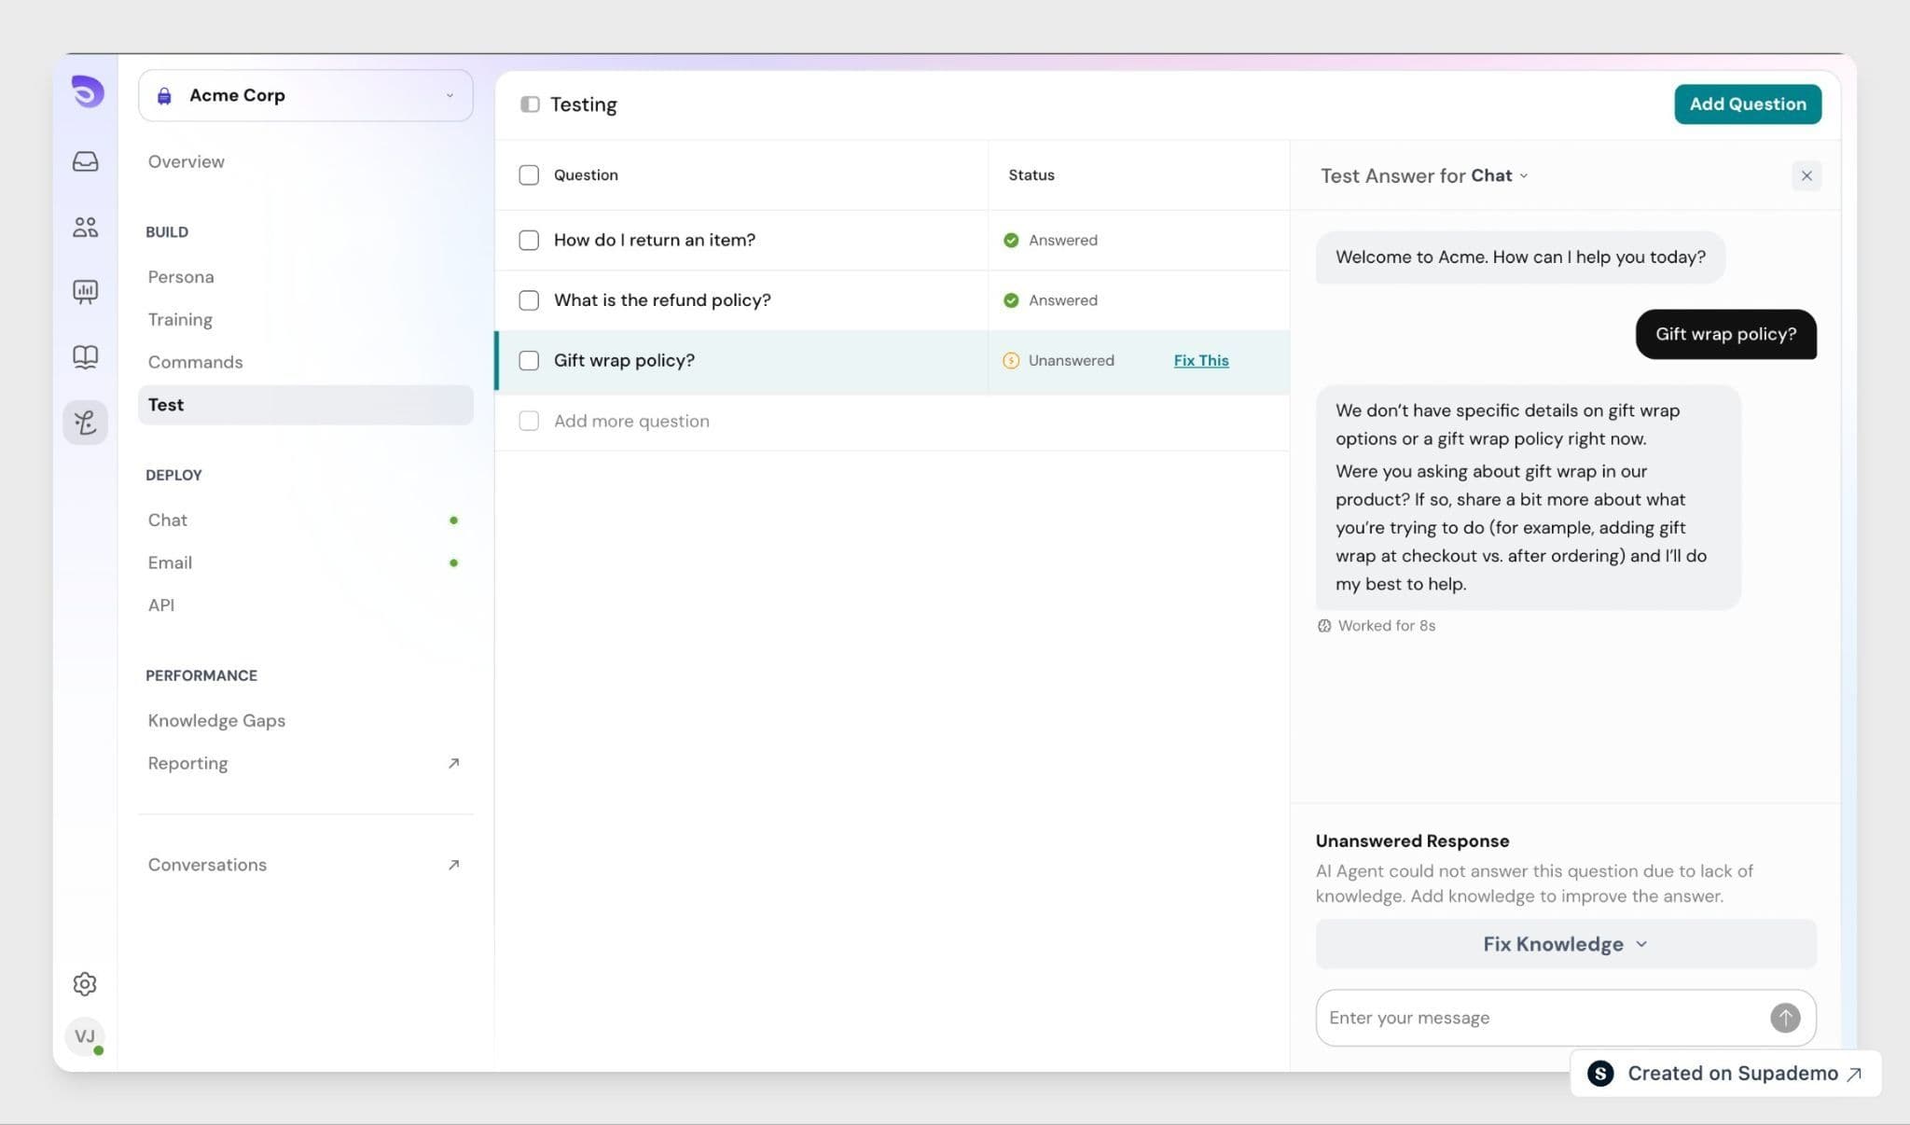Image resolution: width=1910 pixels, height=1125 pixels.
Task: Toggle the sidebar panel icon beside Testing
Action: coord(530,104)
